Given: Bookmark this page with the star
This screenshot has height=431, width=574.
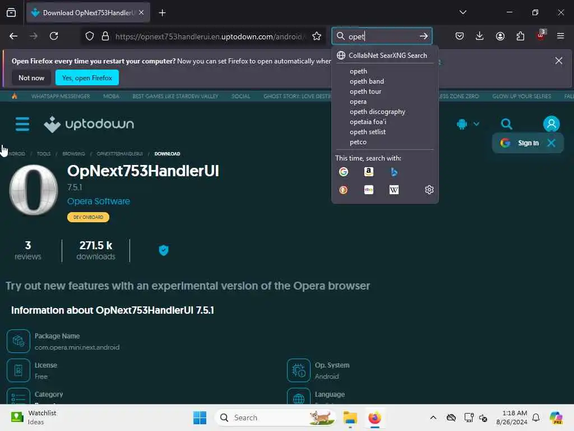Looking at the screenshot, I should tap(317, 36).
